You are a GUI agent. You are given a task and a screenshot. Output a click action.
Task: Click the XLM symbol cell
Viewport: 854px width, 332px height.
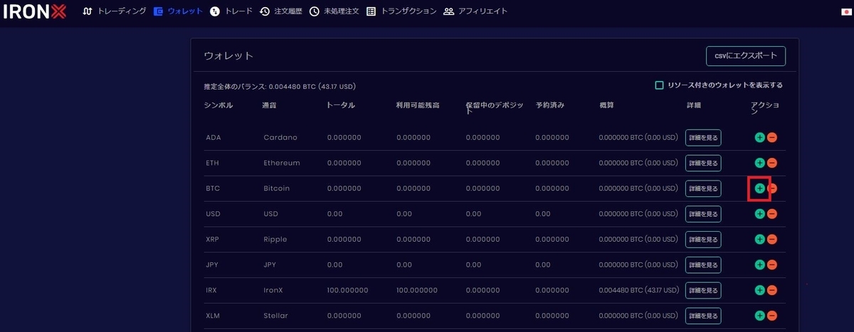(213, 316)
